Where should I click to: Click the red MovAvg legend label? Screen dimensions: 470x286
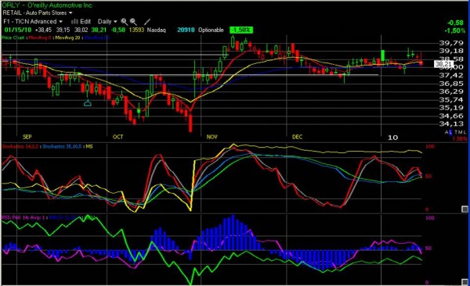point(40,38)
